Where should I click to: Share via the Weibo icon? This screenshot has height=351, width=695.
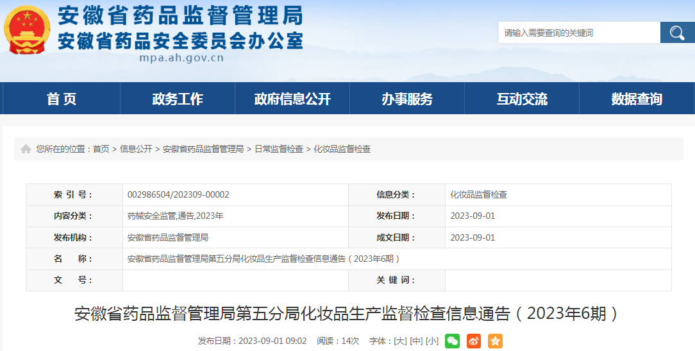[x=474, y=341]
